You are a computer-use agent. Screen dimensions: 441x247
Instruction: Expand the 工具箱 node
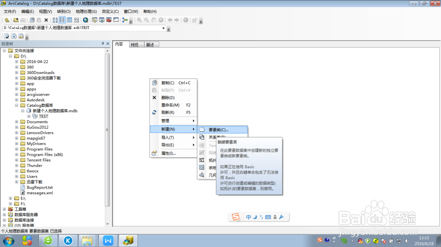[4, 209]
